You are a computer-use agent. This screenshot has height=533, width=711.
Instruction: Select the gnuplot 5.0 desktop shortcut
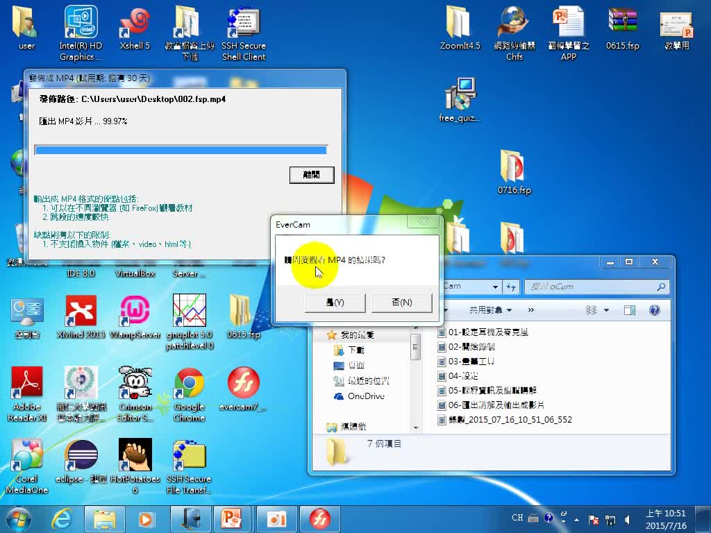click(190, 322)
